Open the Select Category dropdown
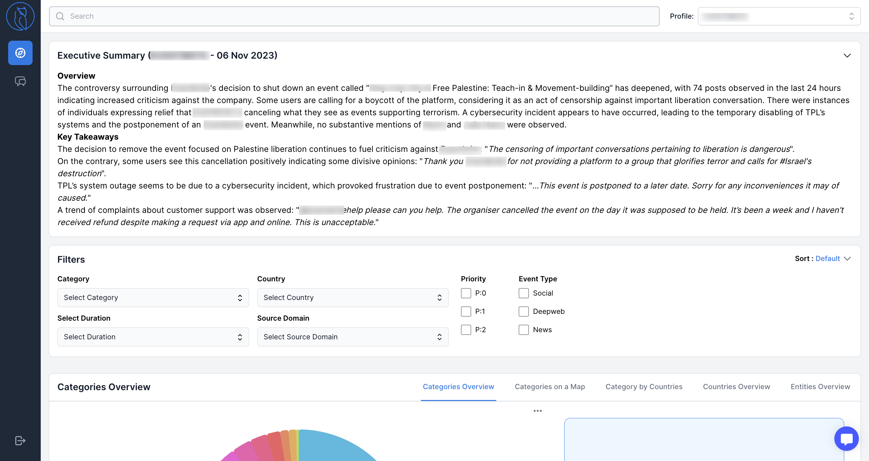The height and width of the screenshot is (461, 869). (x=153, y=298)
